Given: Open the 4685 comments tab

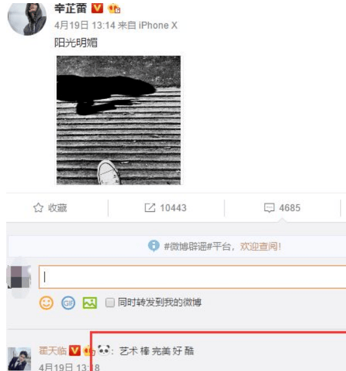Looking at the screenshot, I should pos(282,208).
